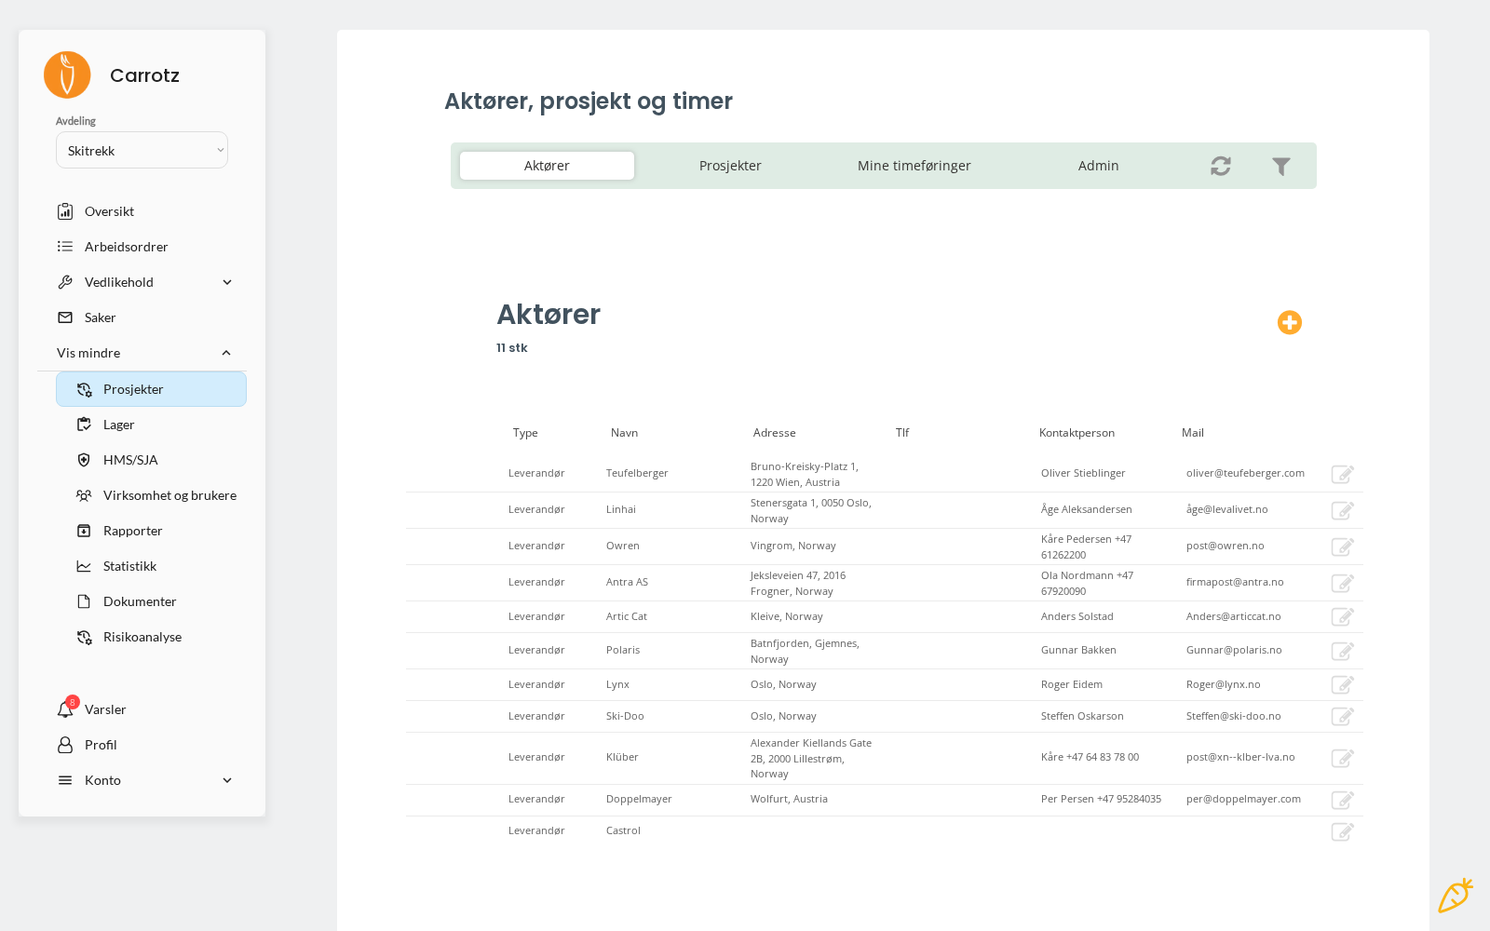Image resolution: width=1490 pixels, height=931 pixels.
Task: Click the Carrotz logo icon
Action: pos(67,74)
